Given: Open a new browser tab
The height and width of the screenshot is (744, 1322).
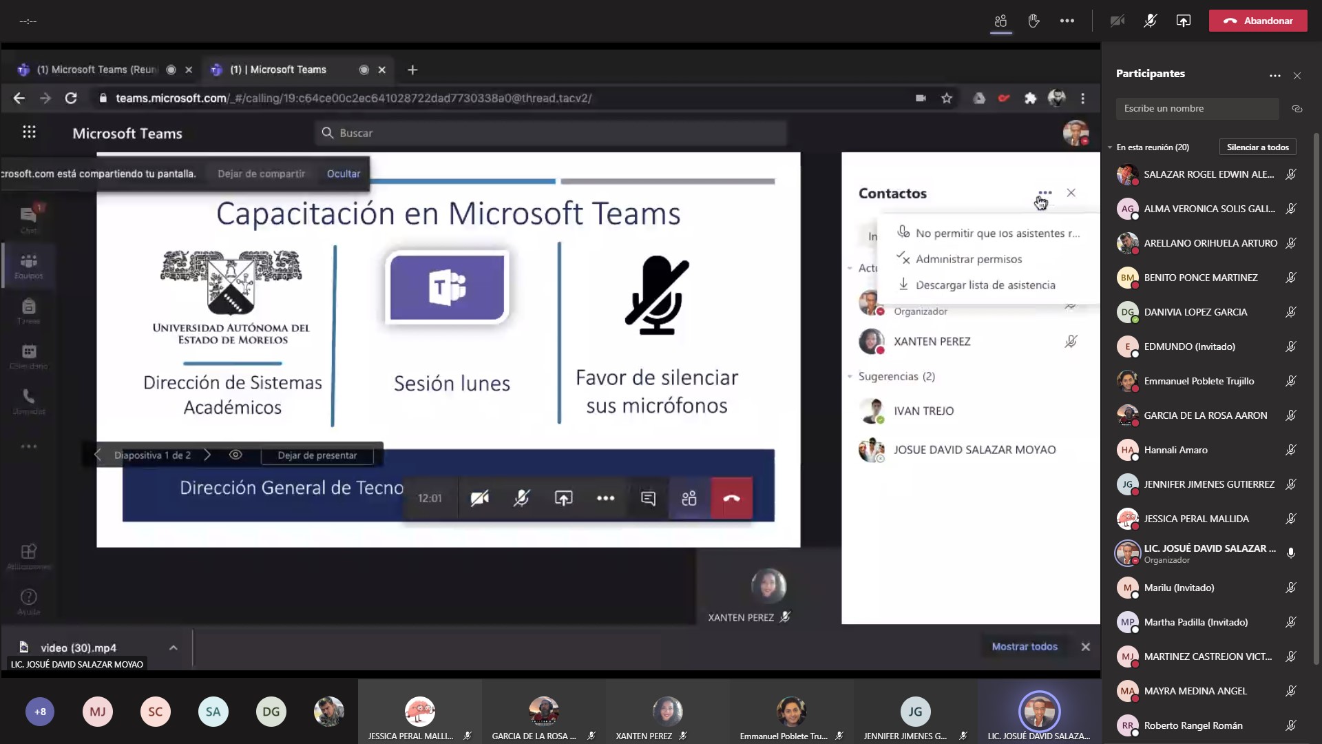Looking at the screenshot, I should point(412,70).
